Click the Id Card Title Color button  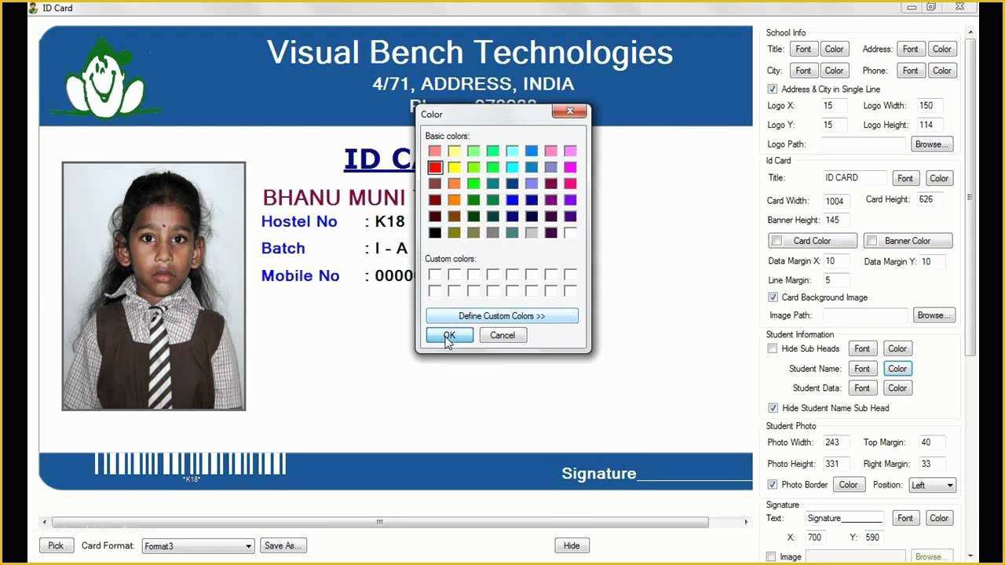[939, 178]
